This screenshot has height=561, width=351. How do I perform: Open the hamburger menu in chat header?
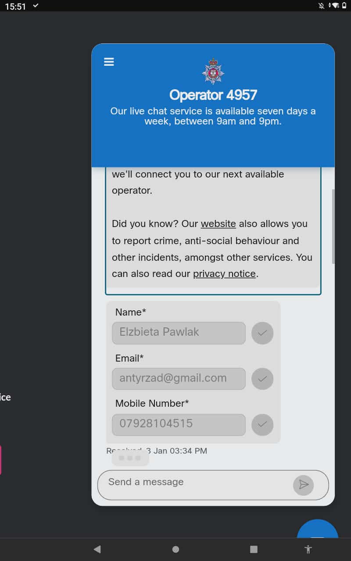[x=109, y=62]
